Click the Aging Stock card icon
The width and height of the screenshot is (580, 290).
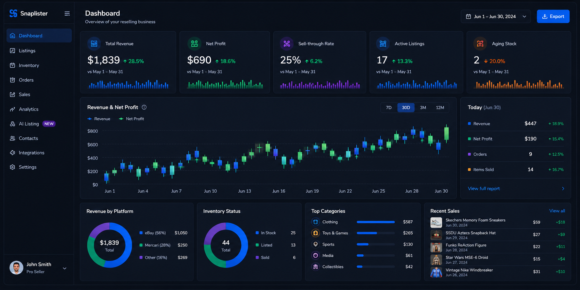pos(480,44)
